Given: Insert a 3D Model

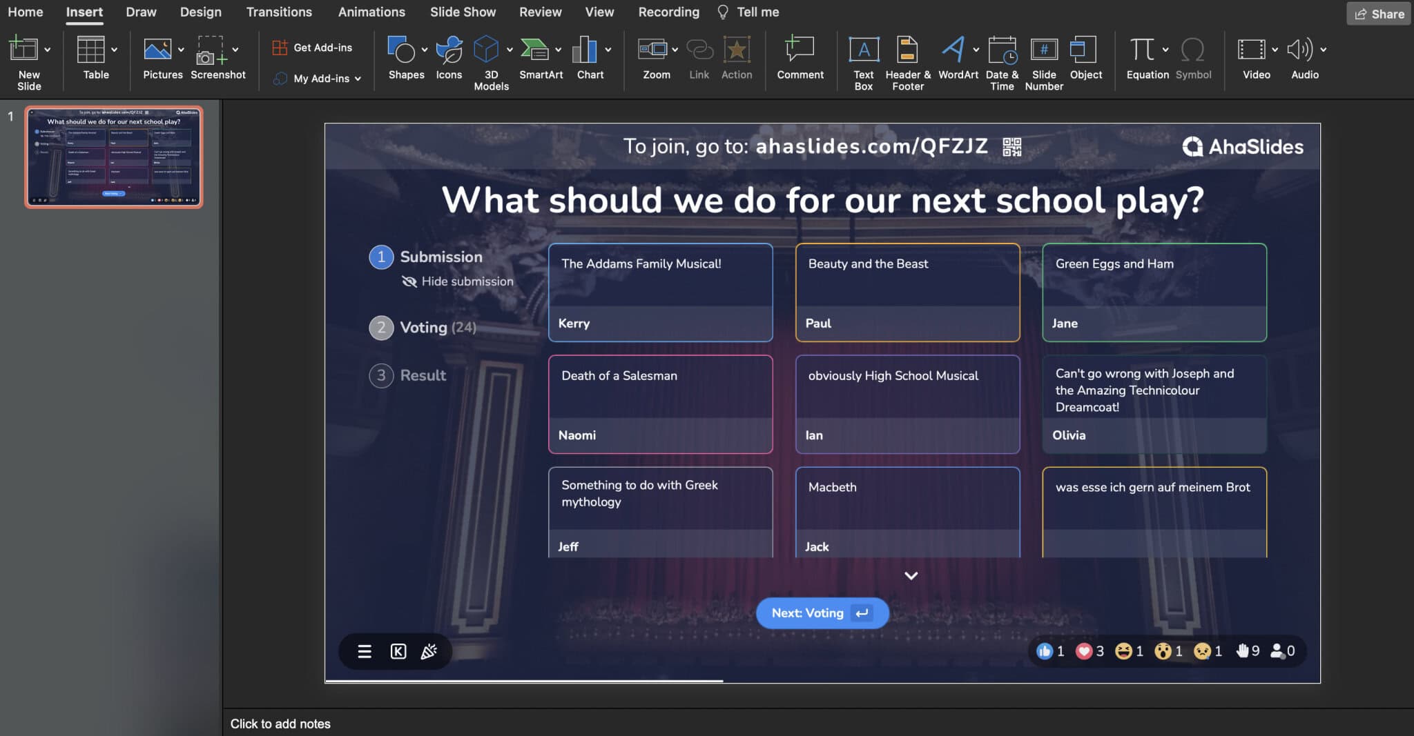Looking at the screenshot, I should pos(488,59).
